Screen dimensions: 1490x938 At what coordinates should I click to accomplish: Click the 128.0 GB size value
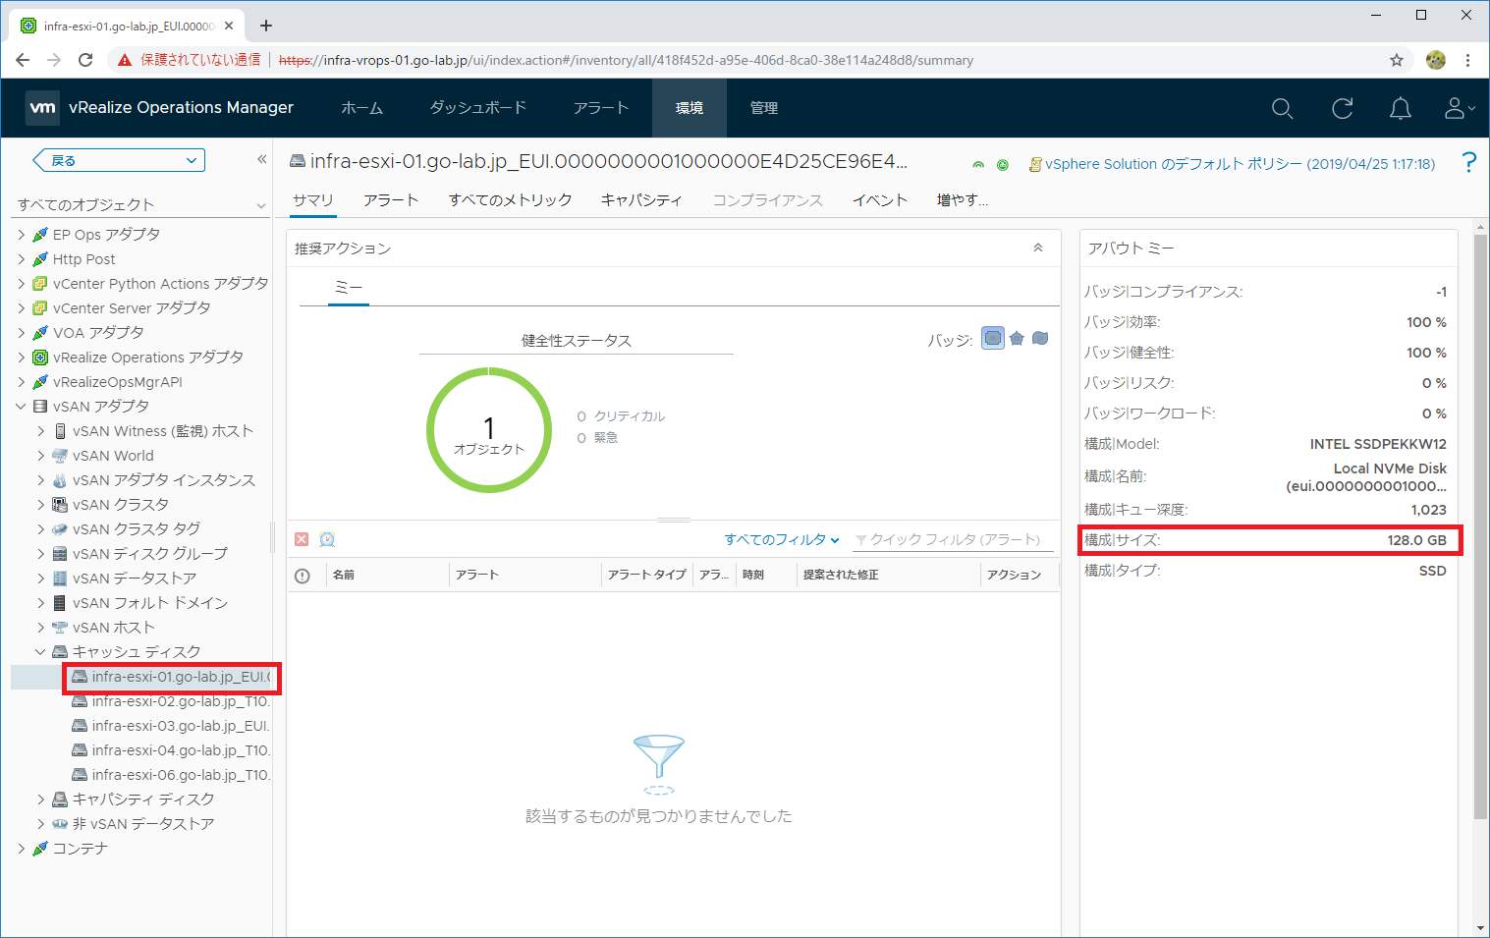(1416, 540)
